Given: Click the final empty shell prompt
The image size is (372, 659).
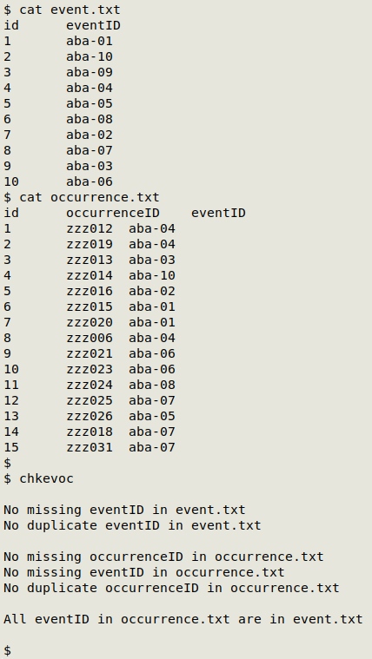Looking at the screenshot, I should click(8, 650).
